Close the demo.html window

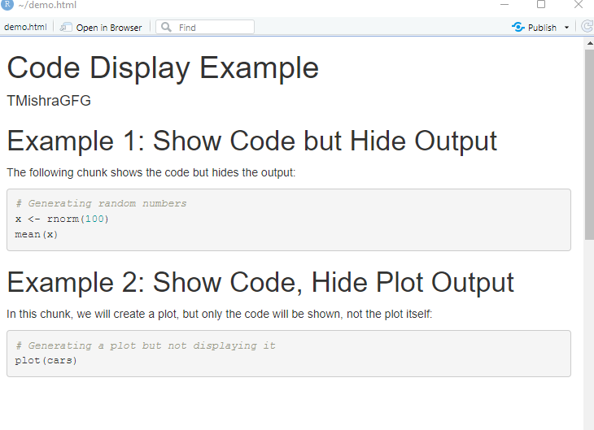pos(578,5)
